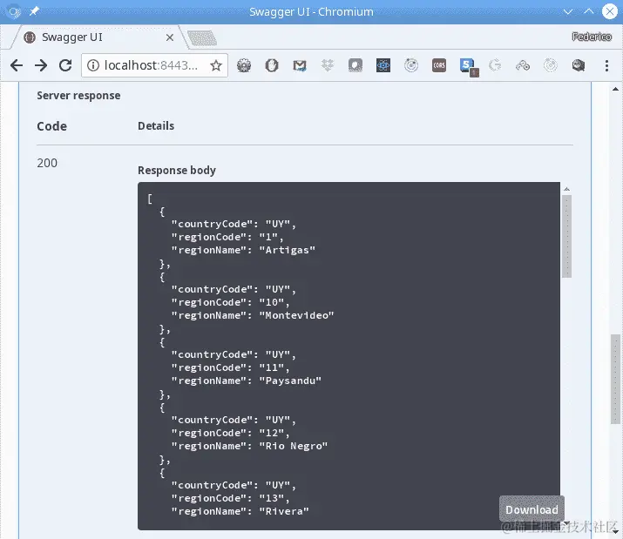Click the regionCode "1" value
Image resolution: width=623 pixels, height=539 pixels.
coord(268,237)
